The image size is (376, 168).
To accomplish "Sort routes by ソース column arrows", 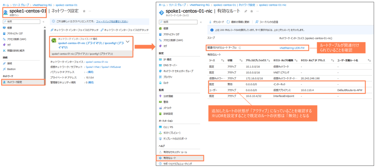I will coord(222,60).
